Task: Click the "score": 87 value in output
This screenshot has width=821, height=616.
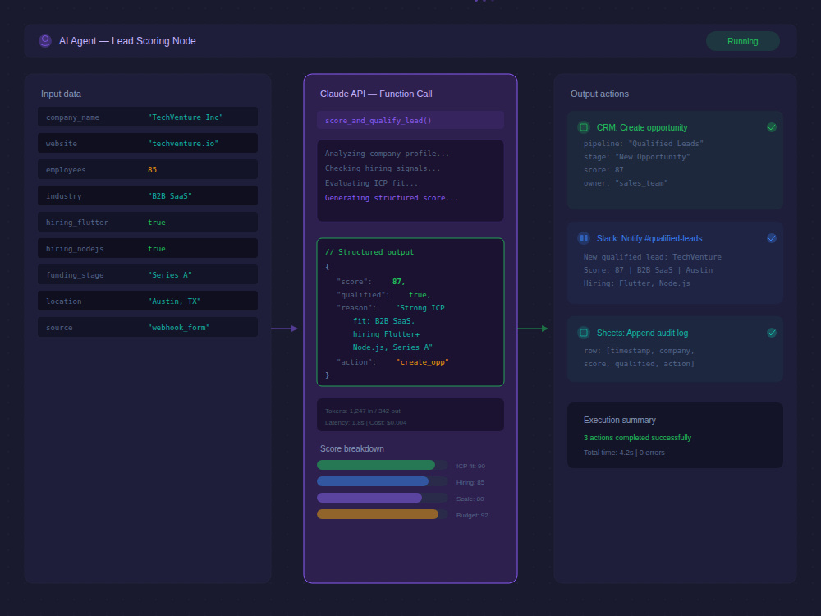Action: 398,281
